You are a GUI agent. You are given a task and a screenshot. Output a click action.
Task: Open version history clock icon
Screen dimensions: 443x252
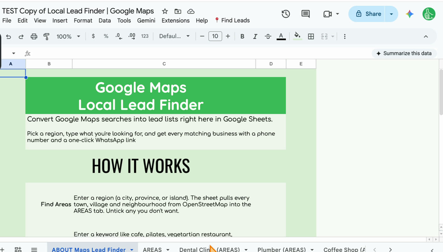pyautogui.click(x=286, y=14)
